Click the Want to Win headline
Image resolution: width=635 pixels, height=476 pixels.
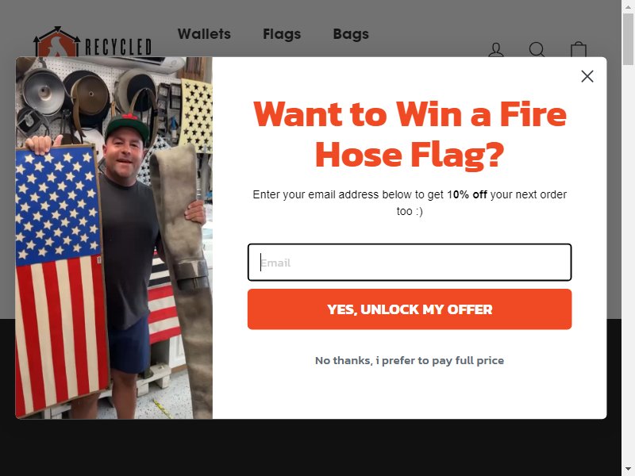coord(410,134)
